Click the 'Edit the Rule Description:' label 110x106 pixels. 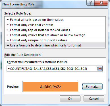pyautogui.click(x=23, y=55)
